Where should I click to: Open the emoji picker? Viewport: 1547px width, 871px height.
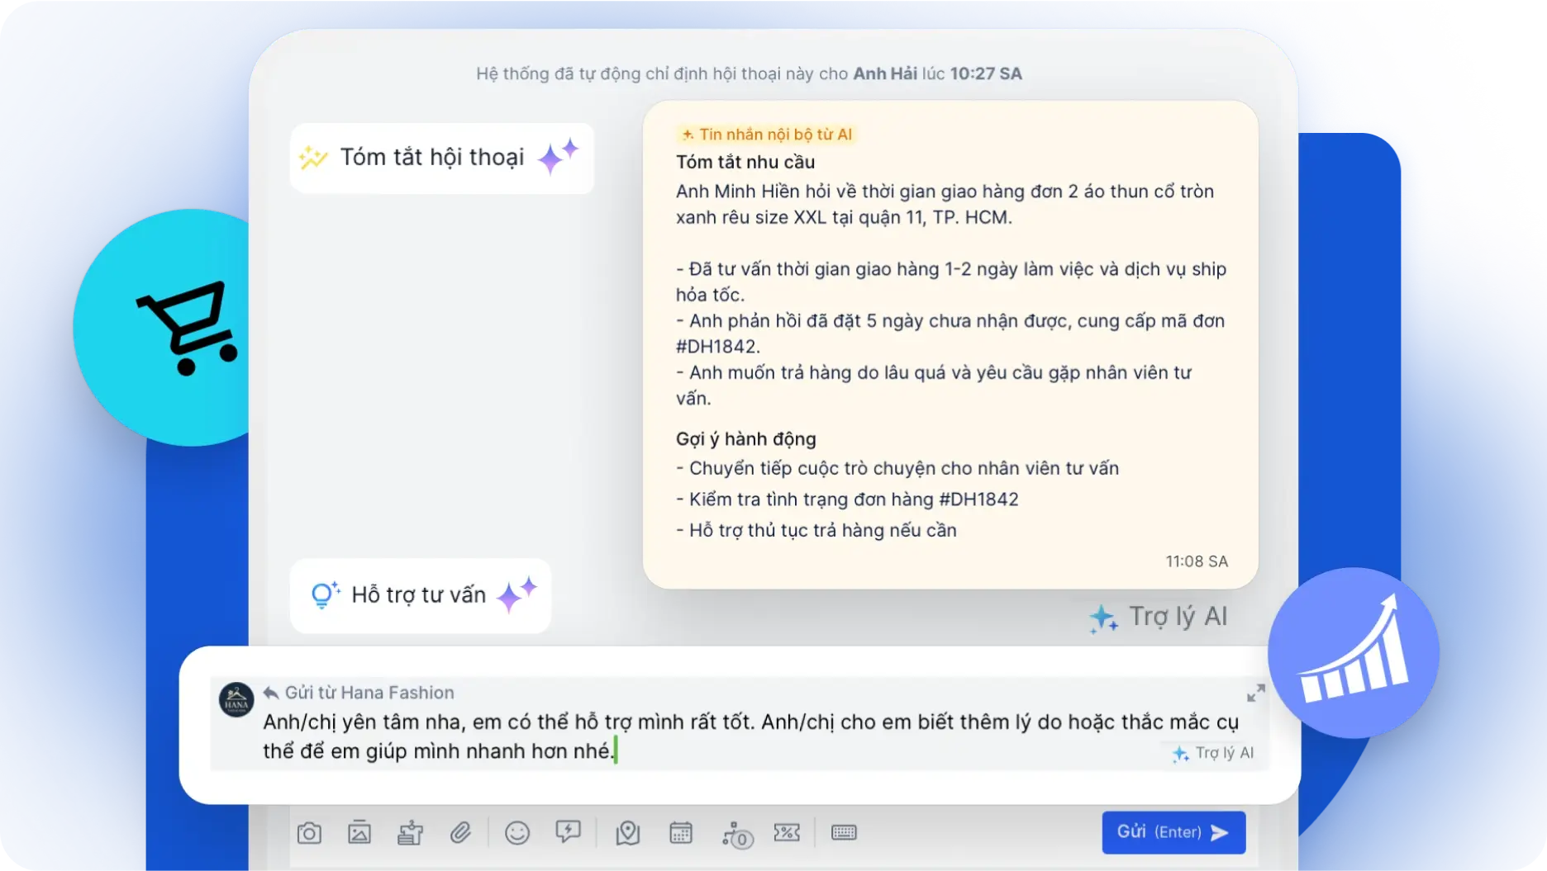click(x=517, y=833)
